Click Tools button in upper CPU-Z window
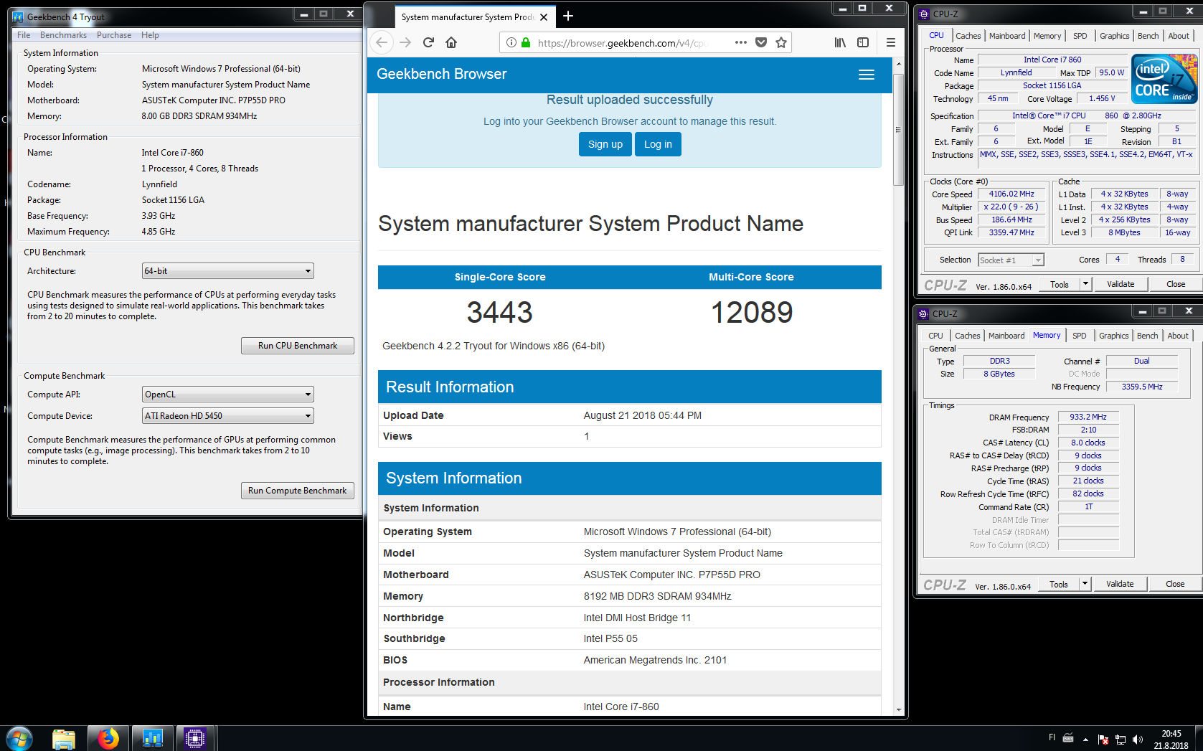This screenshot has height=751, width=1203. [x=1060, y=284]
